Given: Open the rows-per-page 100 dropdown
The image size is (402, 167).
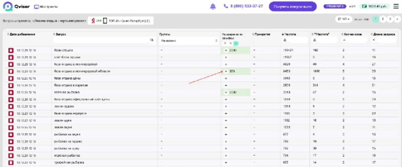Looking at the screenshot, I should [344, 19].
